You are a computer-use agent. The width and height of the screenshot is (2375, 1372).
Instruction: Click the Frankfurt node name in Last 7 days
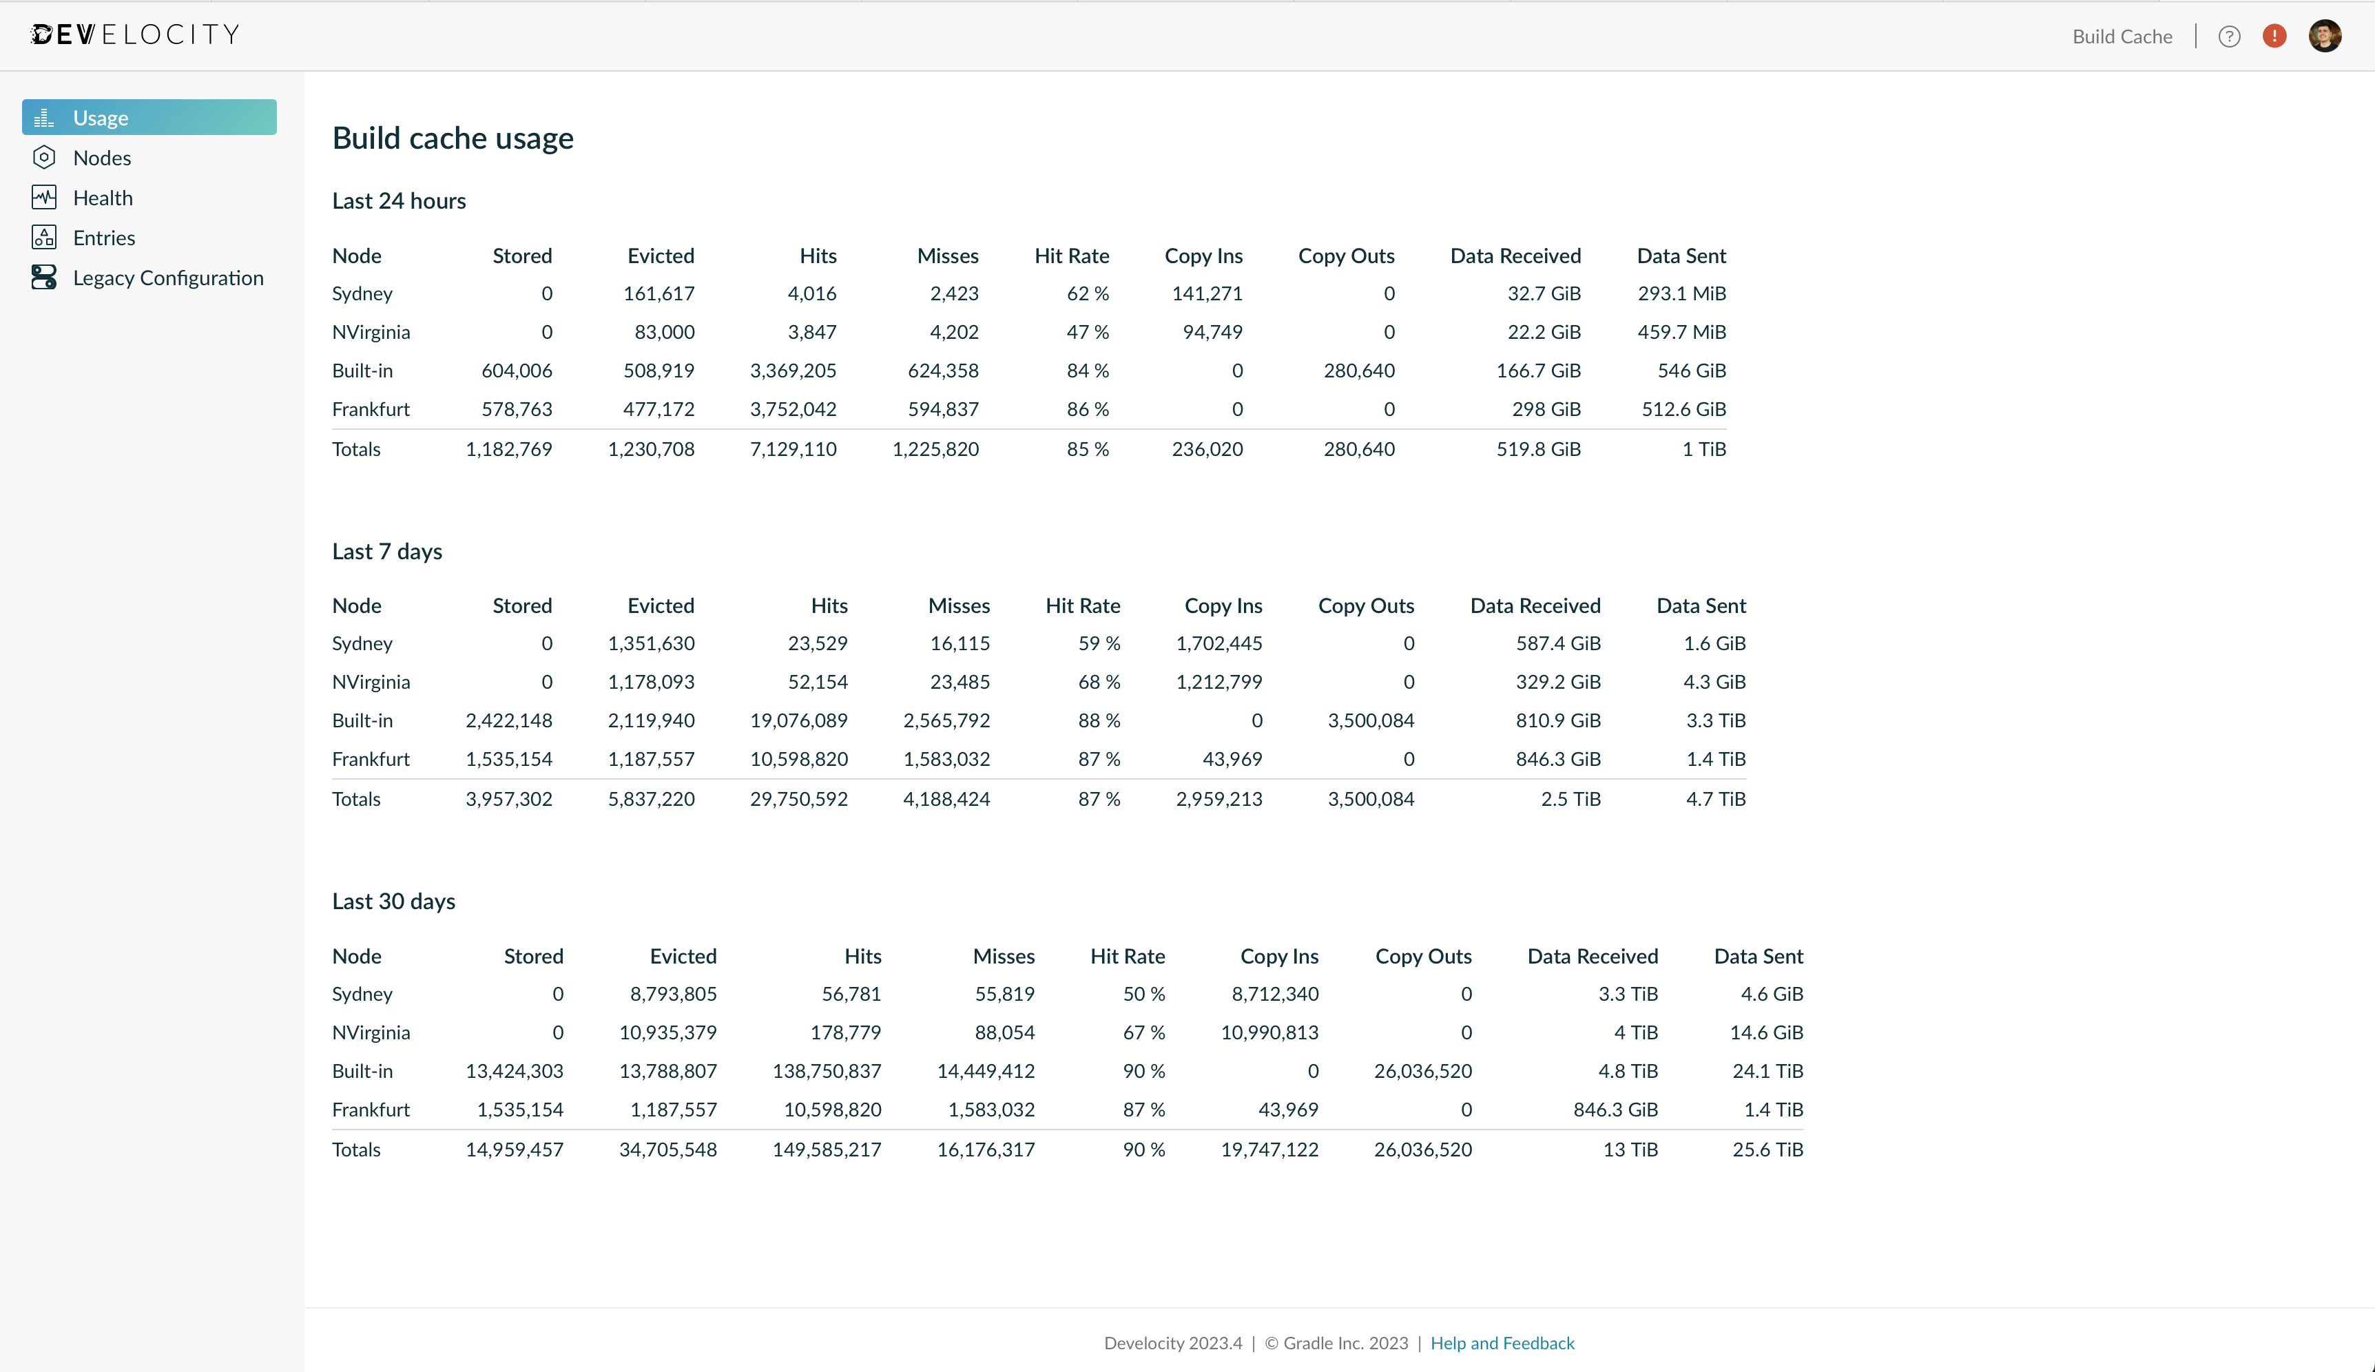(371, 758)
